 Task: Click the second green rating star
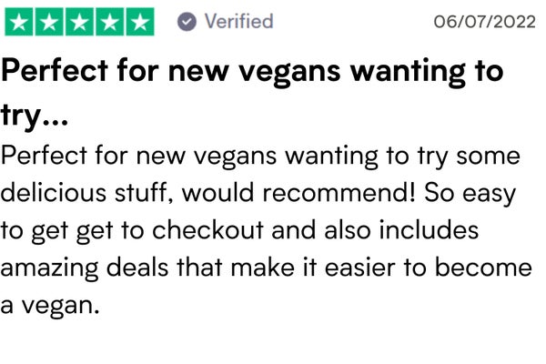tap(49, 22)
